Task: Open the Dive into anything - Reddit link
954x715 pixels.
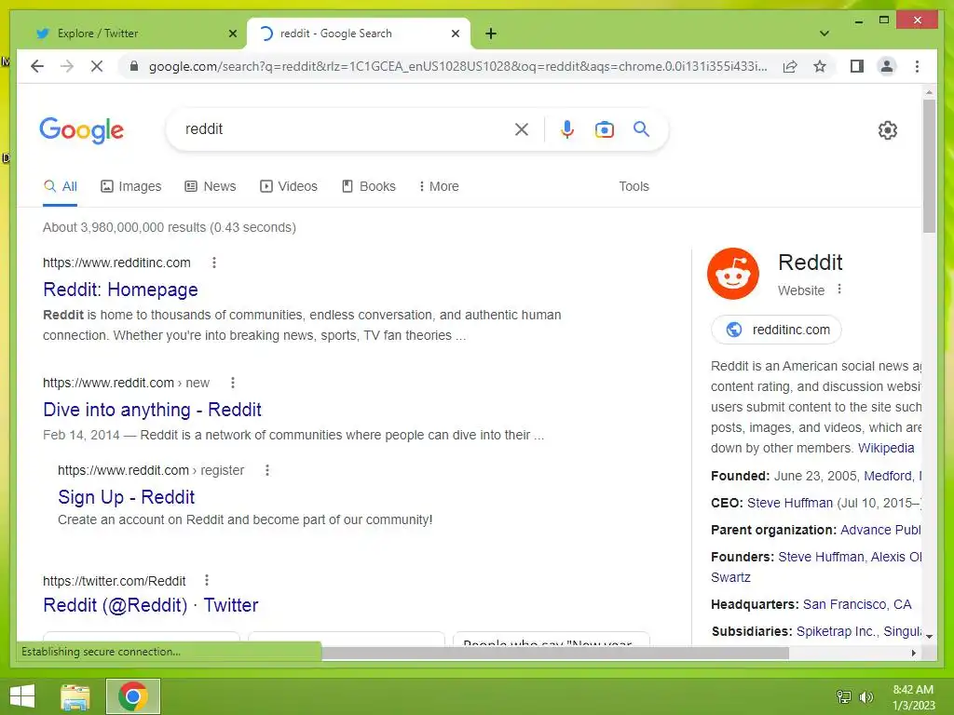Action: click(152, 410)
